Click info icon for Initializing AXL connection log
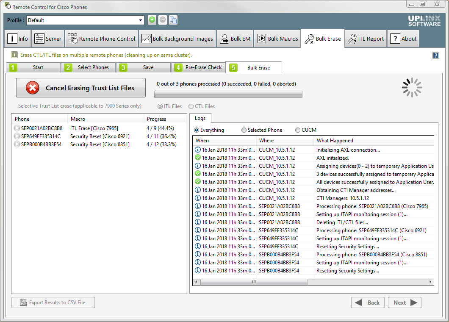 pyautogui.click(x=197, y=150)
